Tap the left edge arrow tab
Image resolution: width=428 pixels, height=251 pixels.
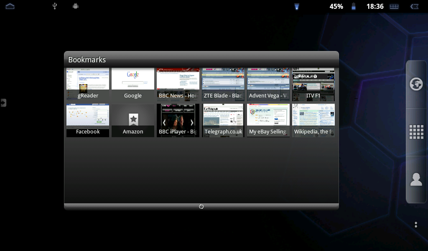click(3, 102)
